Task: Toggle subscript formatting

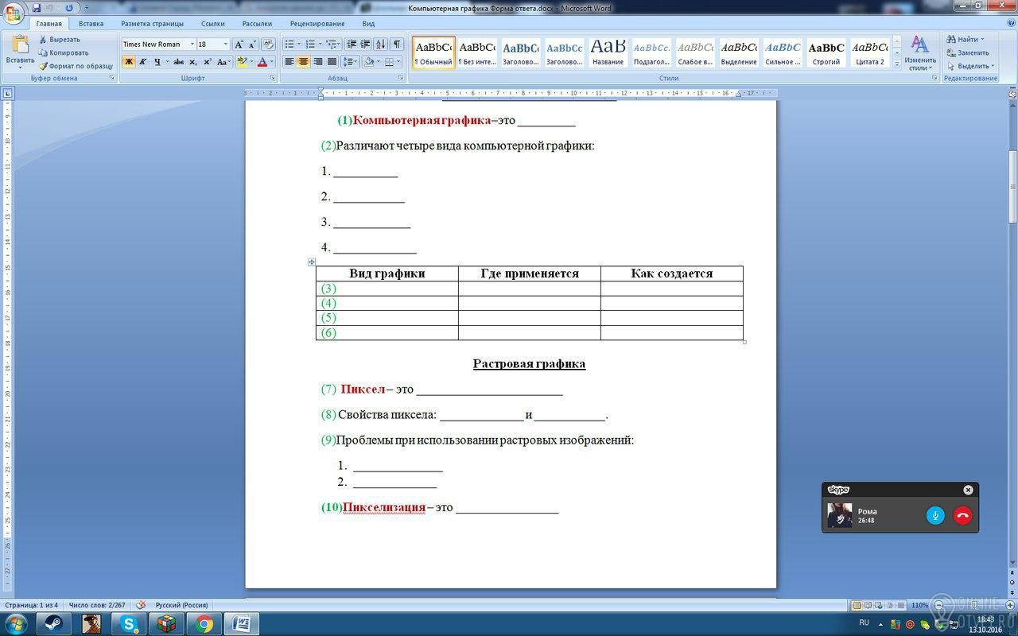Action: tap(193, 61)
